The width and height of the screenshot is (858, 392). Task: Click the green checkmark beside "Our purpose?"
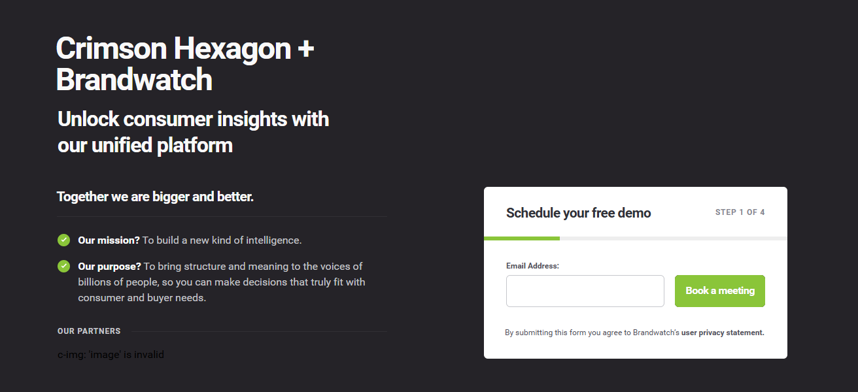tap(63, 266)
